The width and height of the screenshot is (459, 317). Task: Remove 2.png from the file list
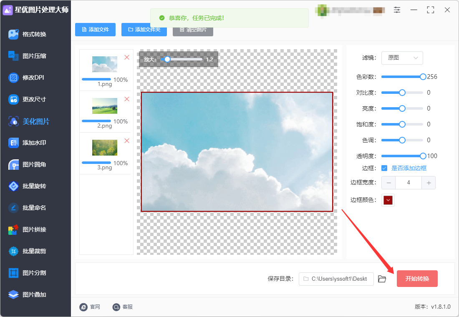[x=127, y=99]
